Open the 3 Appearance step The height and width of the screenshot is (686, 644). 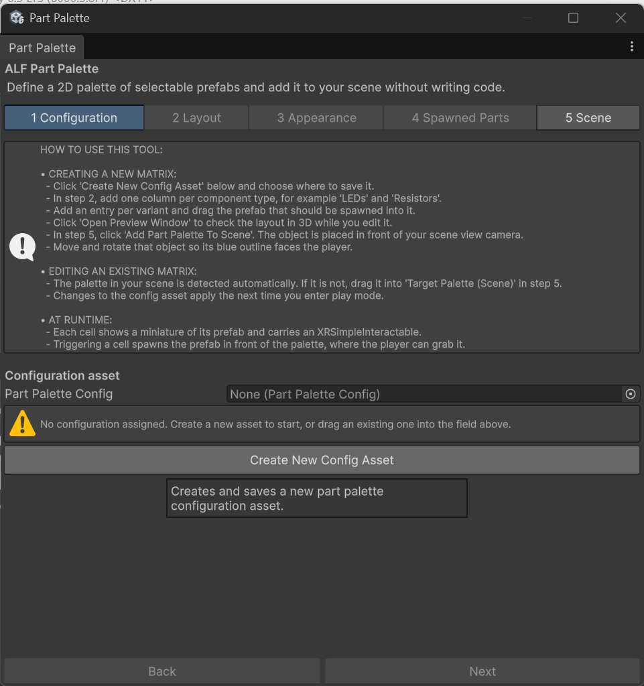tap(316, 118)
